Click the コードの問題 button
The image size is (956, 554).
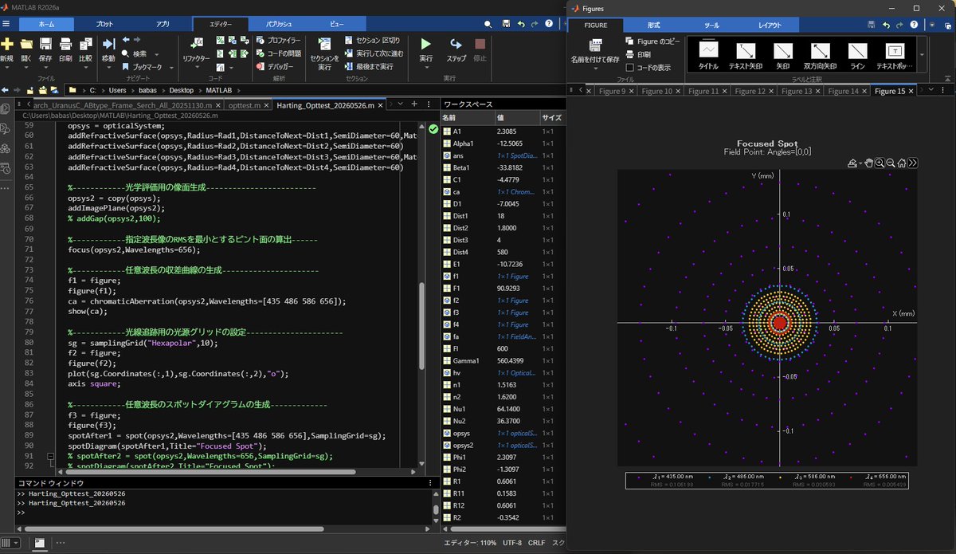point(277,53)
